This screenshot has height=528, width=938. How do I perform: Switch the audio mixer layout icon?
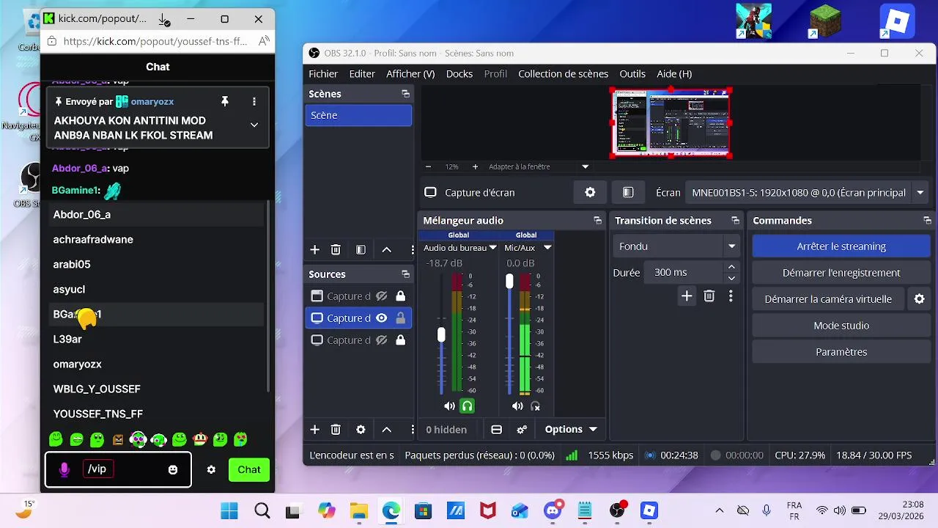coord(496,430)
